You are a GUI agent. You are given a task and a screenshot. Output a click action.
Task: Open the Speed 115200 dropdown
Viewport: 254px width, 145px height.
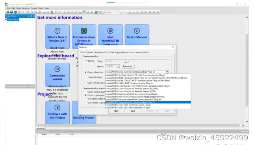[x=118, y=66]
